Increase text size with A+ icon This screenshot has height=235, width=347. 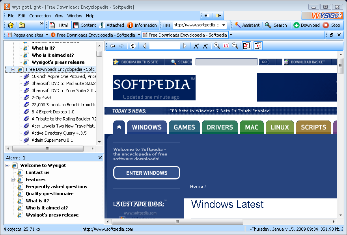[196, 46]
